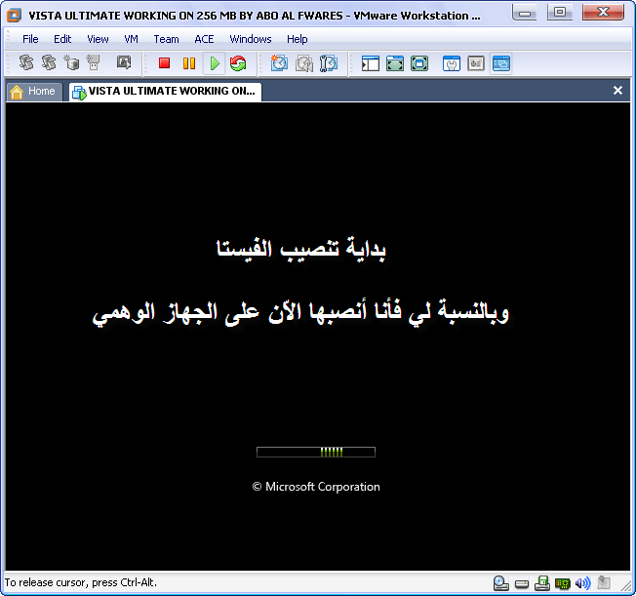Close the VMware Workstation window
Image resolution: width=636 pixels, height=596 pixels.
coord(603,13)
